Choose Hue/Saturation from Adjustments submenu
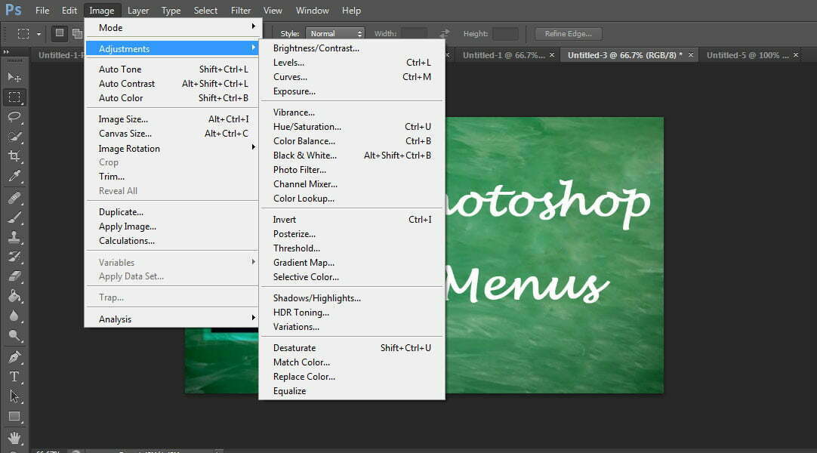Image resolution: width=817 pixels, height=453 pixels. 307,127
